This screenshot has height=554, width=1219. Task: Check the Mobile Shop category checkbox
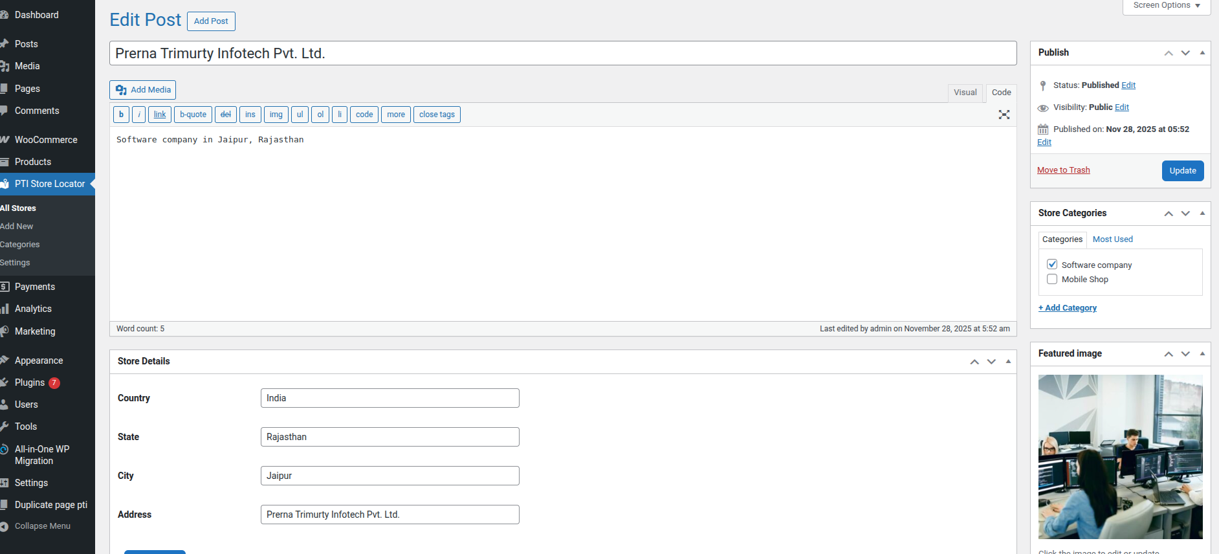1052,279
